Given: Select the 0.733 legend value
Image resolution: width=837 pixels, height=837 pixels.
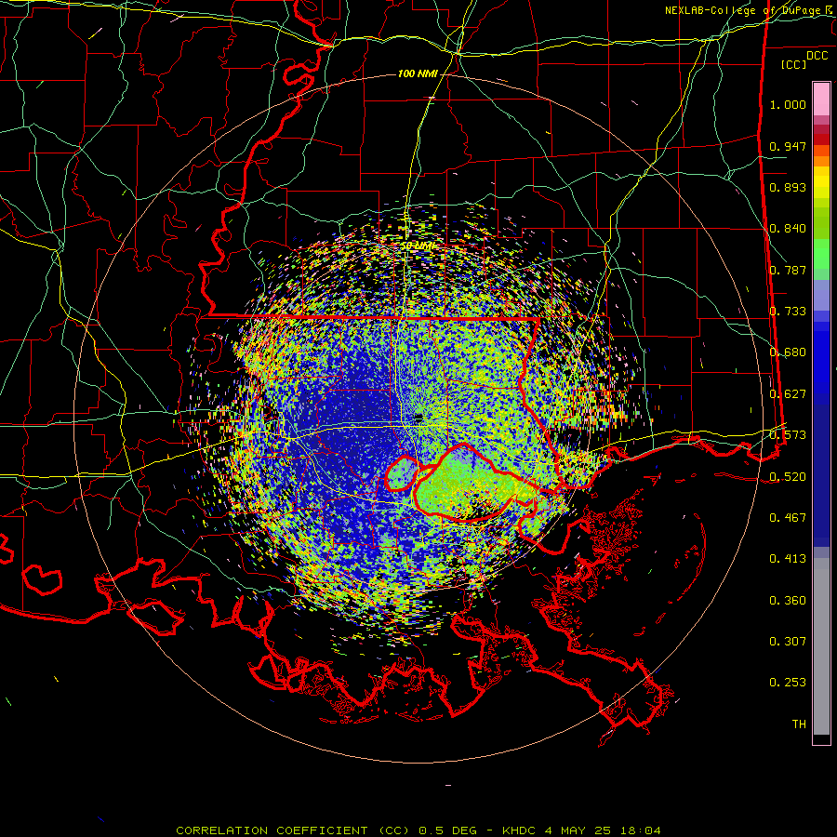Looking at the screenshot, I should coord(788,312).
